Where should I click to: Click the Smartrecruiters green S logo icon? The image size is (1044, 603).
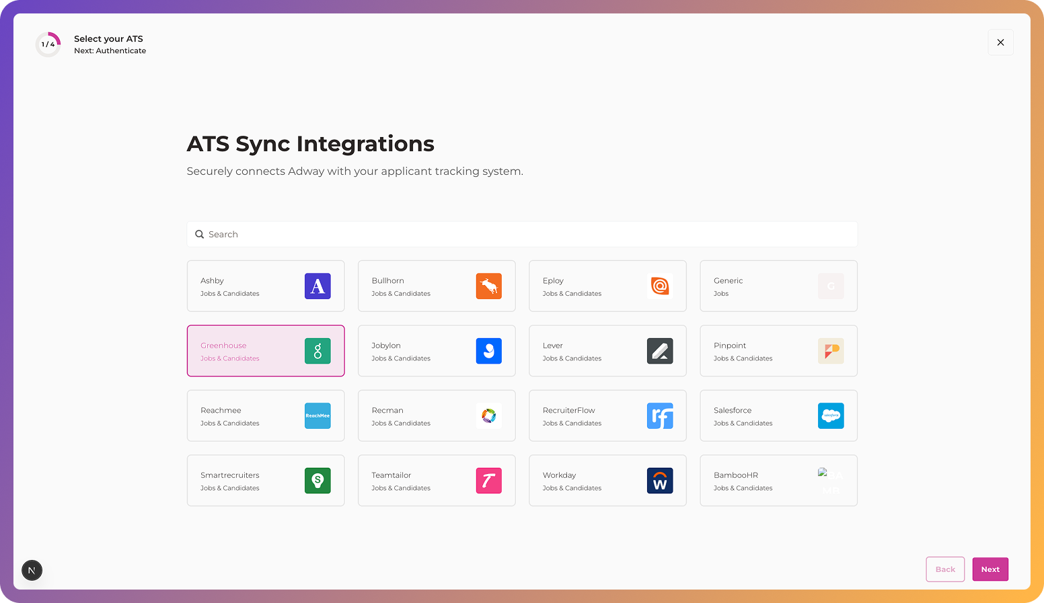click(x=318, y=481)
